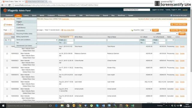Click the page vertical scrollbar
Screen dimensions: 192x108
(x=191, y=40)
